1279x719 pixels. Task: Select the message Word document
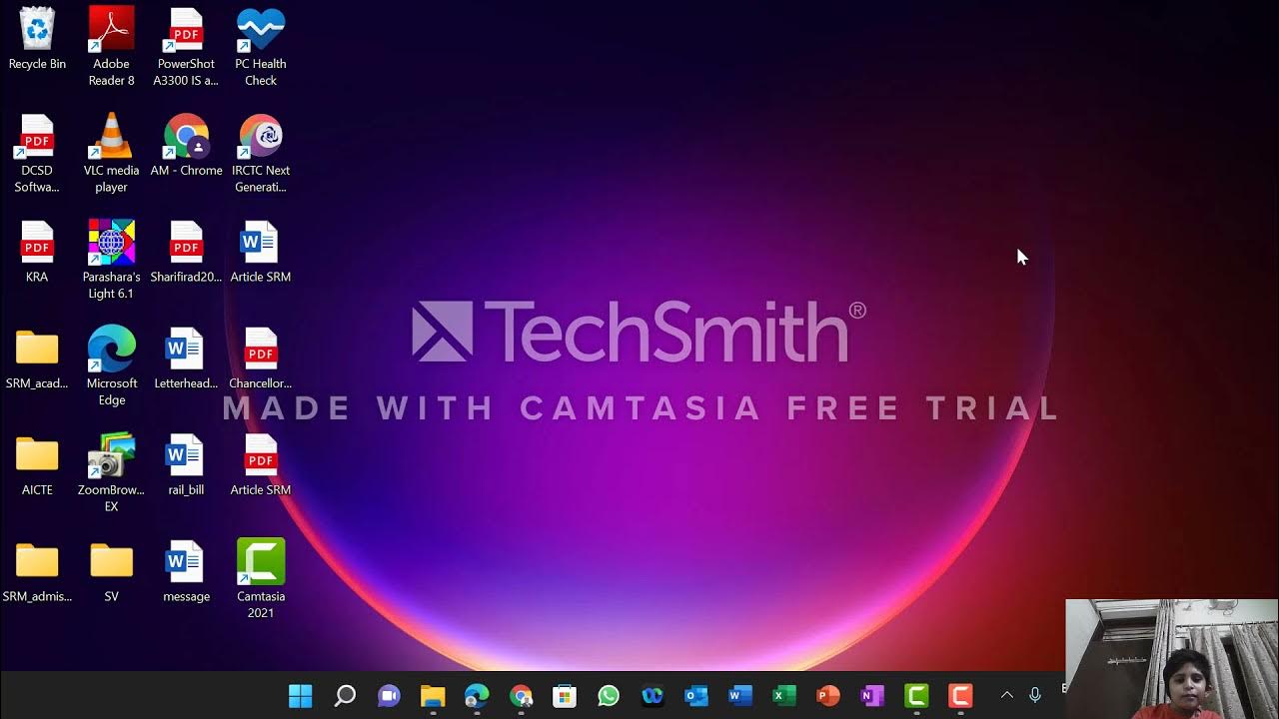click(186, 572)
